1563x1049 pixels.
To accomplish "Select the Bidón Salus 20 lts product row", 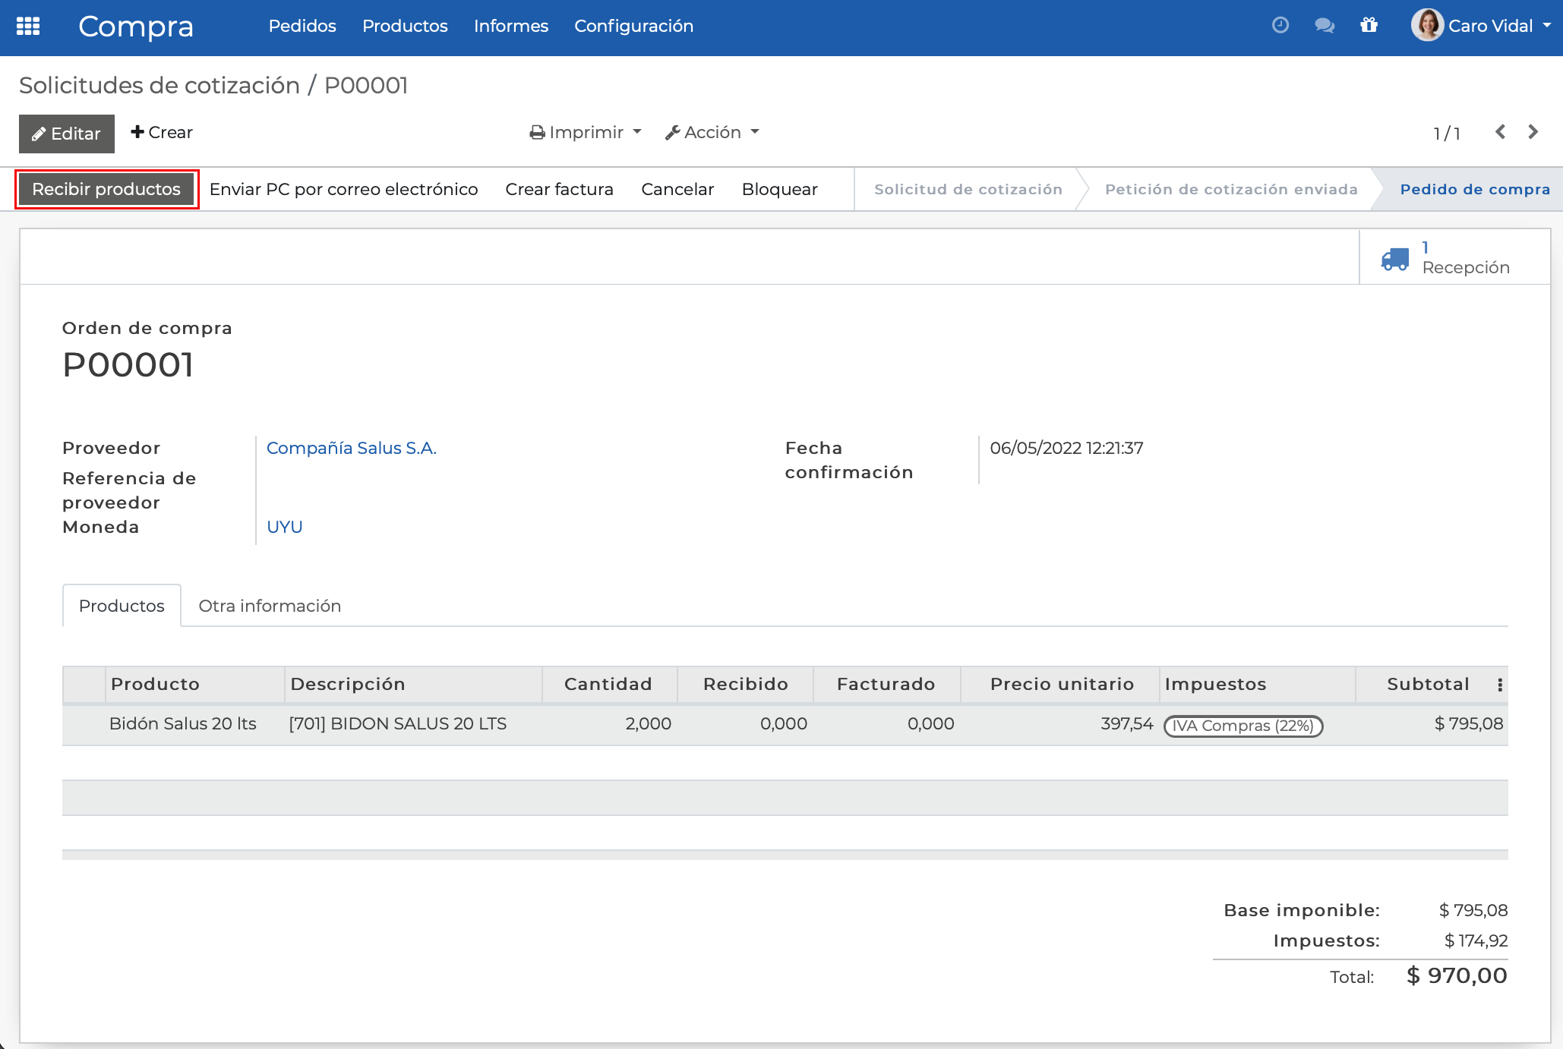I will coord(182,723).
